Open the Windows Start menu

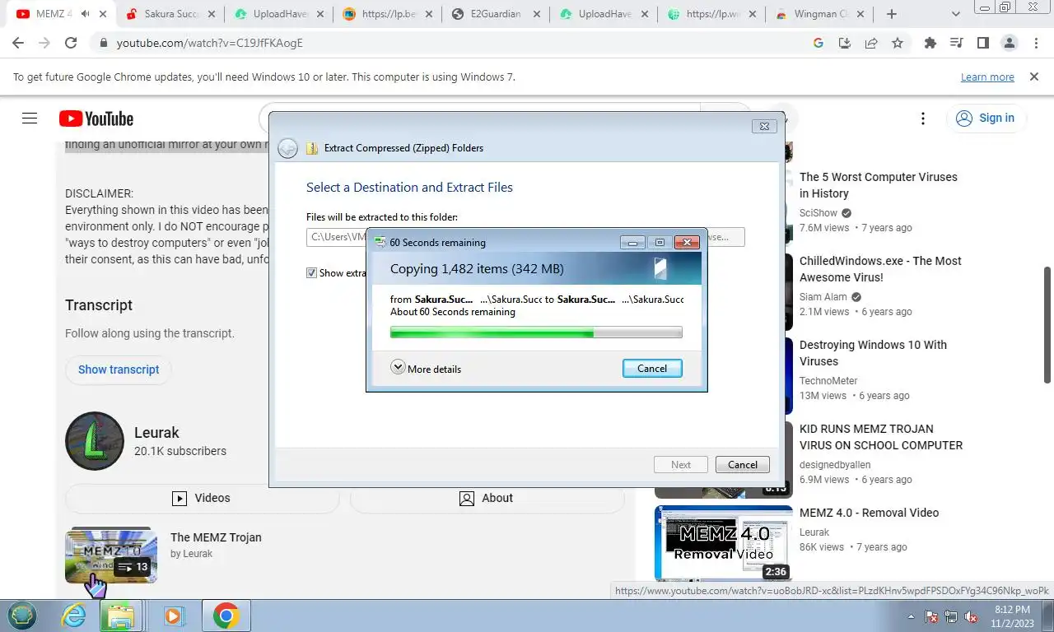coord(22,616)
